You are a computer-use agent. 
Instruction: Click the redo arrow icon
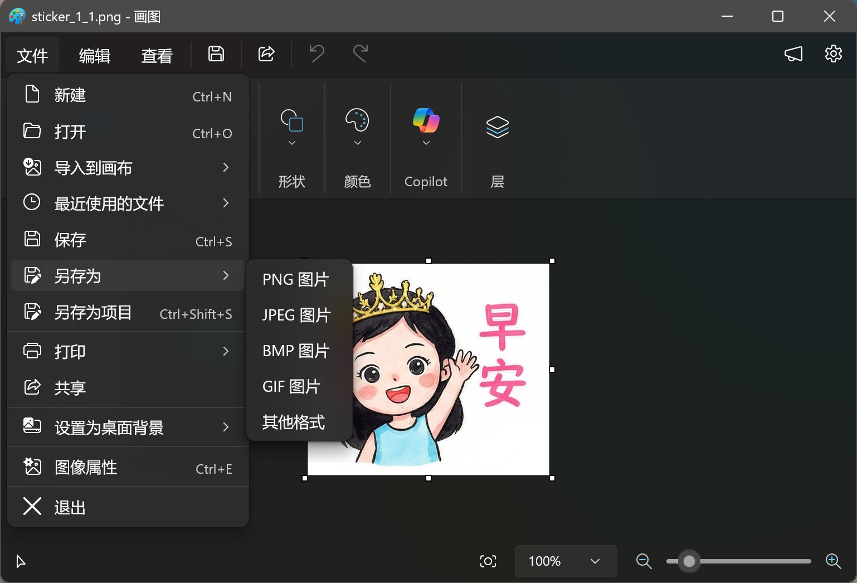tap(361, 54)
